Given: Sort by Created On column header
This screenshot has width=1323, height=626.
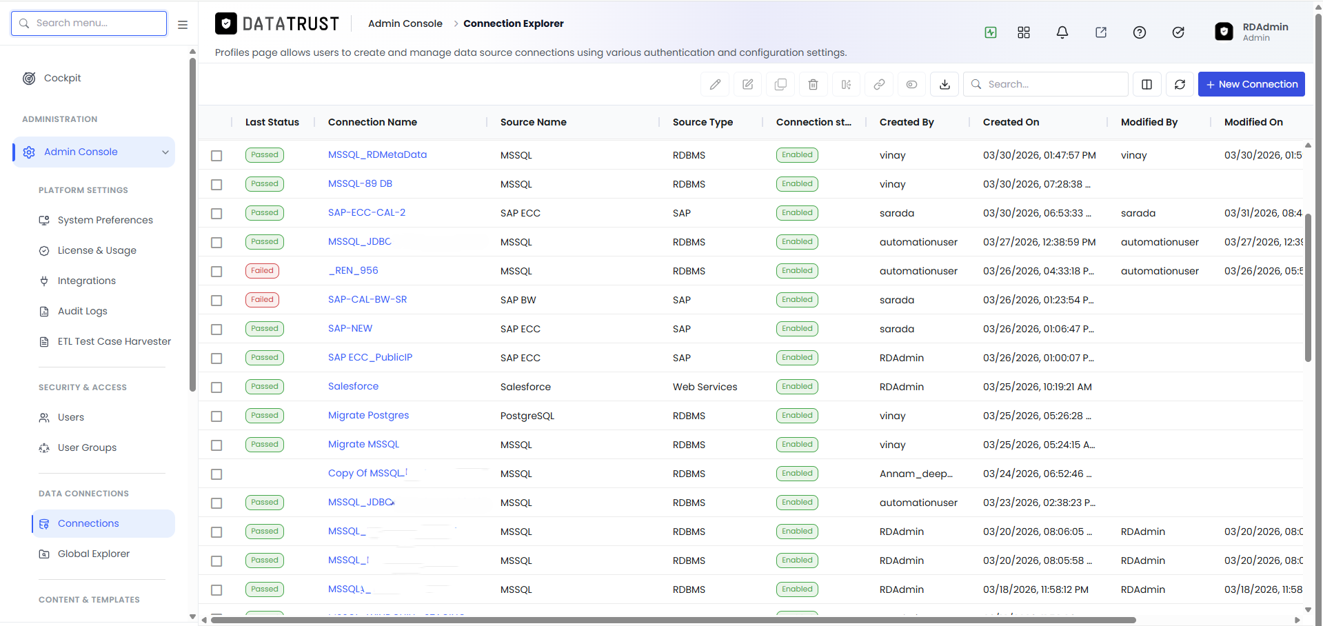Looking at the screenshot, I should (x=1011, y=122).
